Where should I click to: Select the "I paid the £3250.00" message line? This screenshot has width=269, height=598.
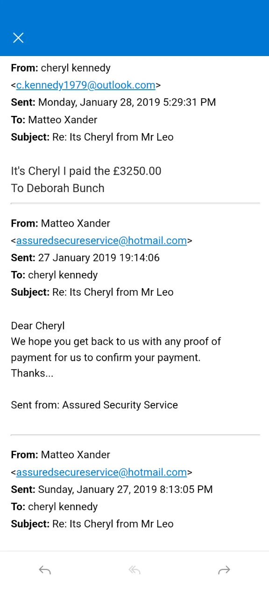click(86, 171)
